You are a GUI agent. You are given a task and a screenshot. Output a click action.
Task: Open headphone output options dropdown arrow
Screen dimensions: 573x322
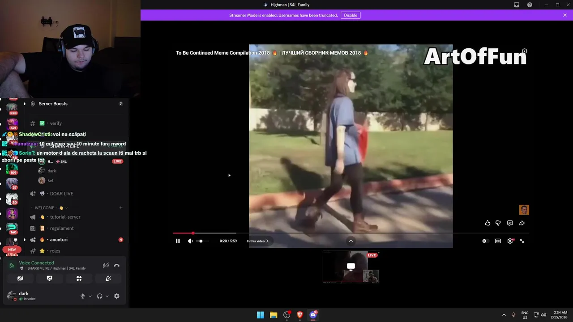click(107, 296)
